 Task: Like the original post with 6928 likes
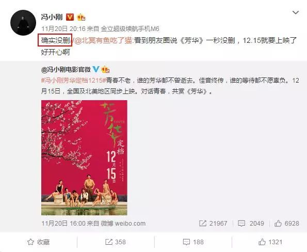pyautogui.click(x=287, y=224)
